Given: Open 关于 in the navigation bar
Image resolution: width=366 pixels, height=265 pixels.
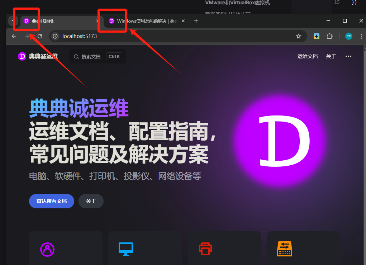Looking at the screenshot, I should coord(331,56).
